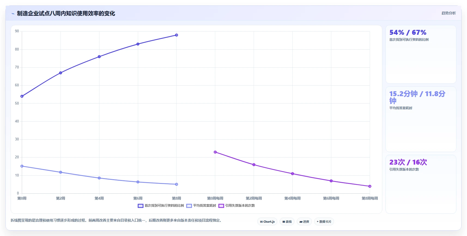467x236 pixels.
Task: Click the purple legend swatch
Action: tap(221, 206)
